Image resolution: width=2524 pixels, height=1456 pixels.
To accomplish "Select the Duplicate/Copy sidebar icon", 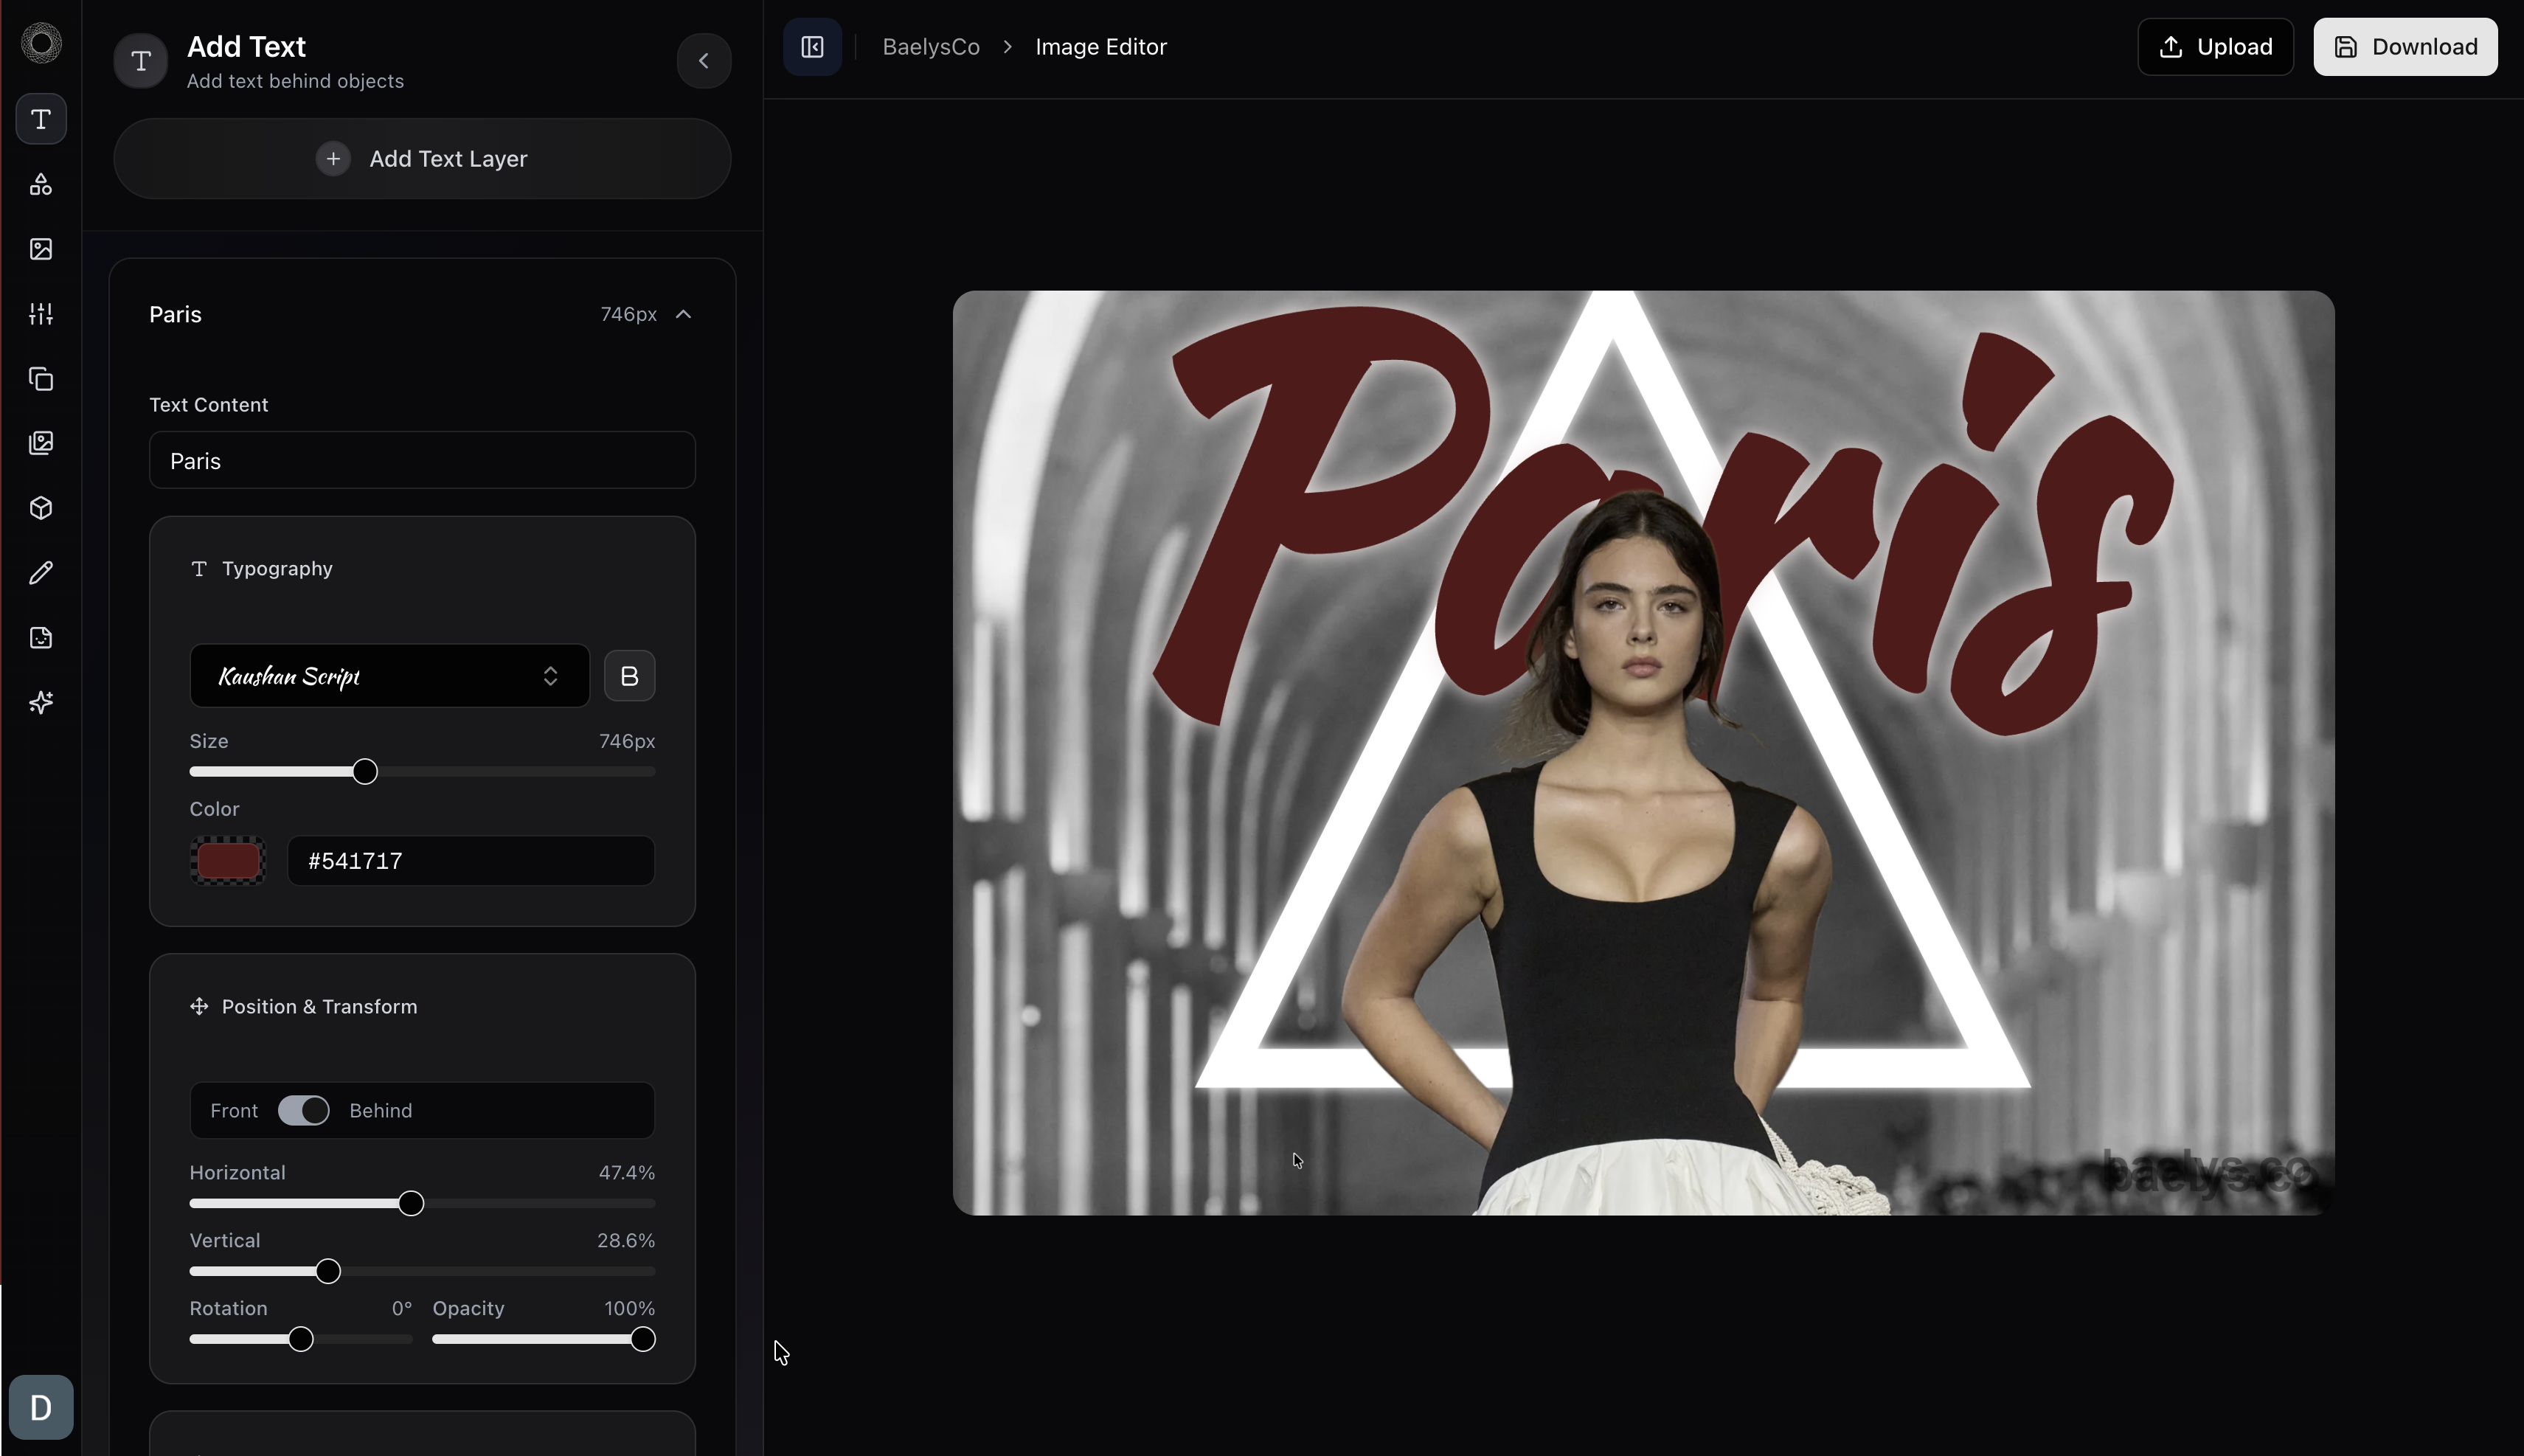I will (x=40, y=379).
